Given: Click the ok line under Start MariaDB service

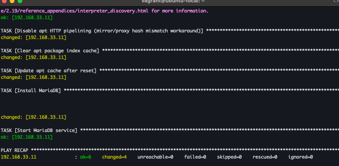Looking at the screenshot, I should pos(27,137).
